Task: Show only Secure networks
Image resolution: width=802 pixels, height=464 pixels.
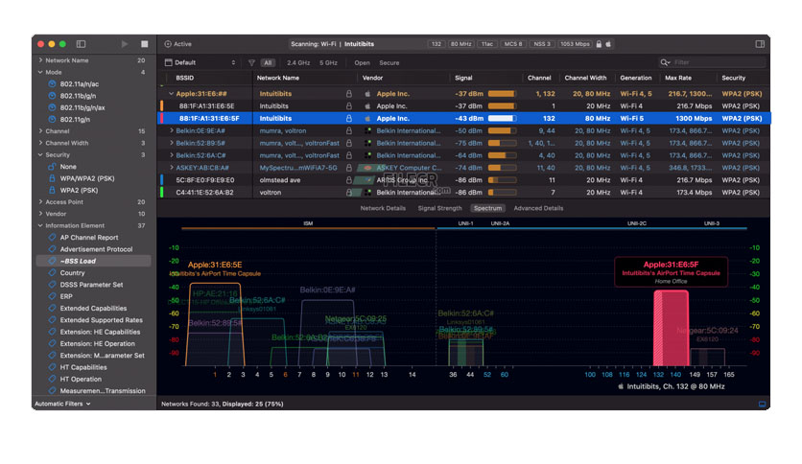Action: click(389, 62)
